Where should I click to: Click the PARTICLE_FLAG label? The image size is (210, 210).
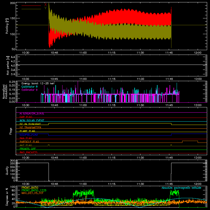click(29, 141)
